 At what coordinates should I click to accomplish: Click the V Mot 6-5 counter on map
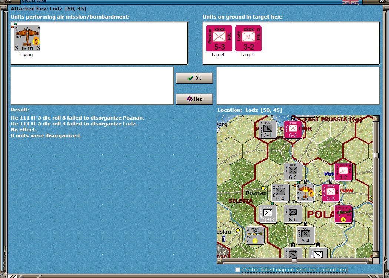click(x=293, y=214)
